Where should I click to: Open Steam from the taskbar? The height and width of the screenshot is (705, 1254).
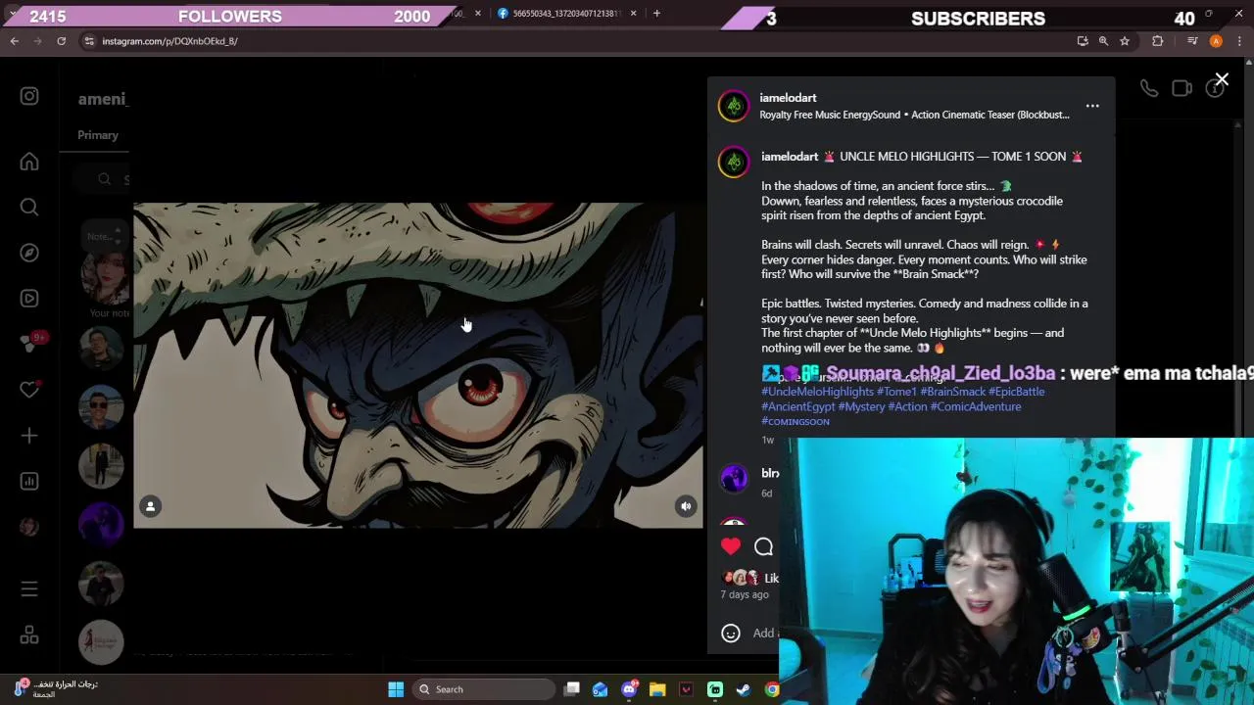tap(744, 689)
